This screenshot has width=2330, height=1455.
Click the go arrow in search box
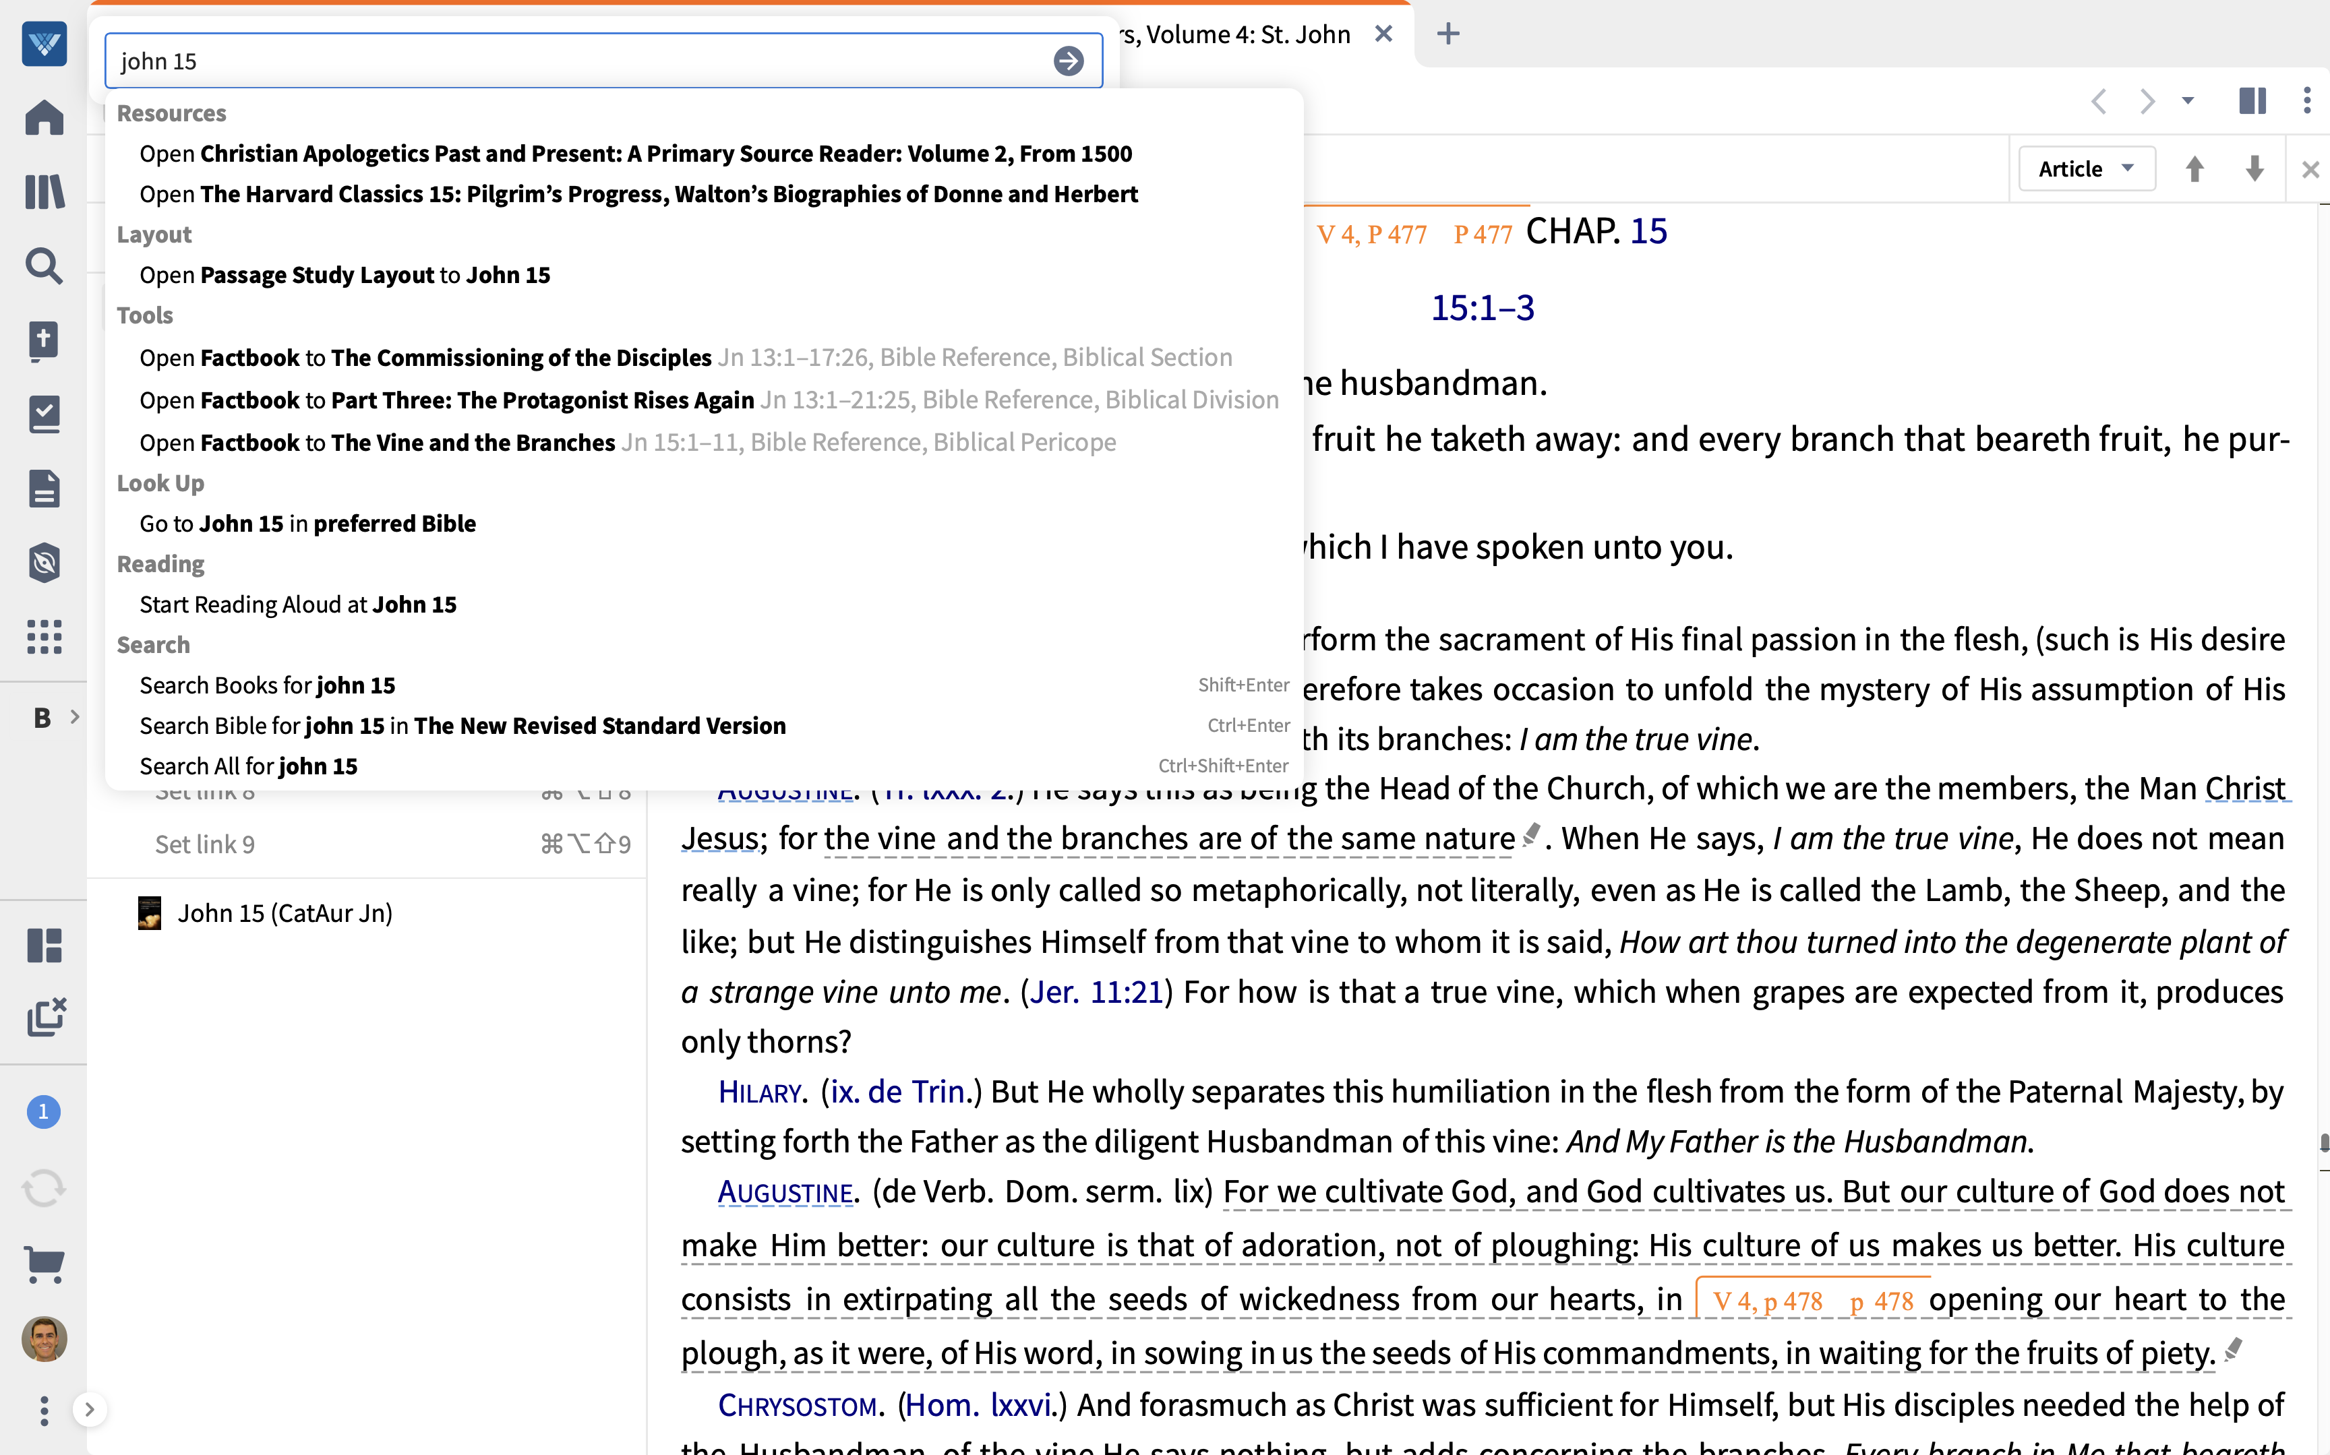pyautogui.click(x=1067, y=61)
